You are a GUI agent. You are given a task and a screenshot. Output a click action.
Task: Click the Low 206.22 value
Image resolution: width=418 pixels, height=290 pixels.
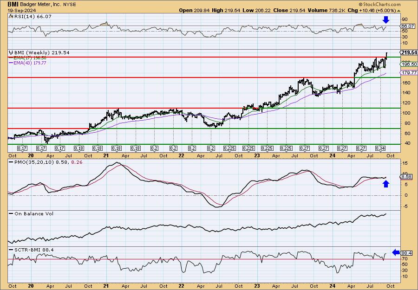coord(256,10)
